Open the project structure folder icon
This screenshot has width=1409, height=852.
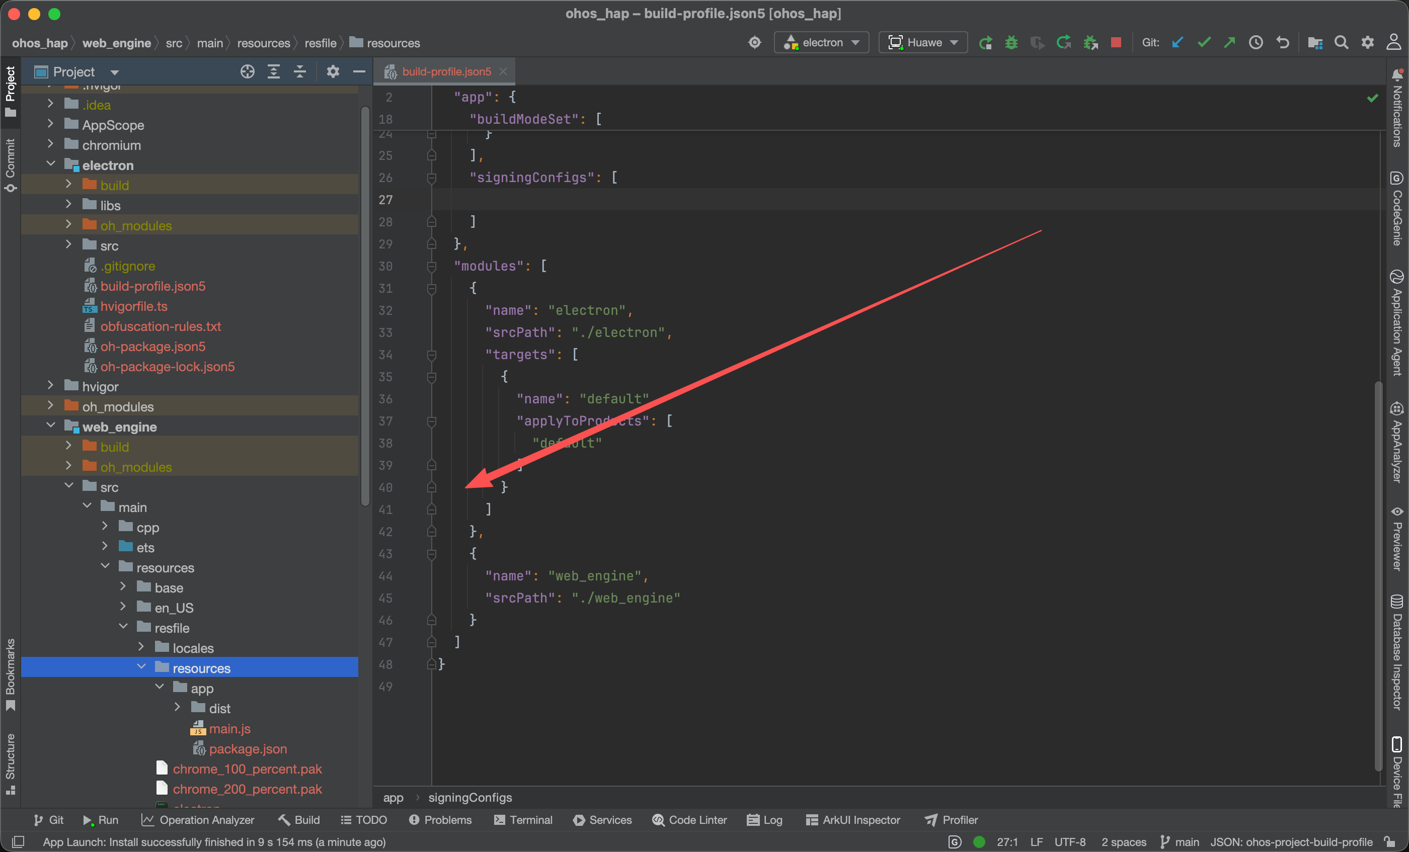(1314, 43)
